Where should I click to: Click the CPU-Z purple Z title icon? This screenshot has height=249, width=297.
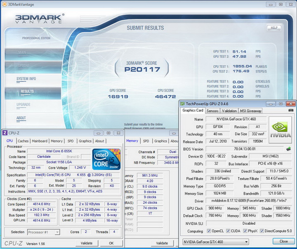point(5,133)
